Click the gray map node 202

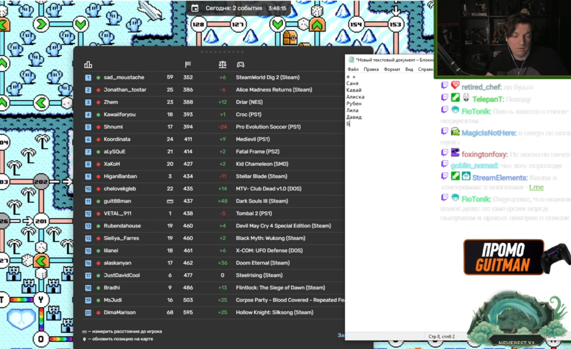point(41,182)
